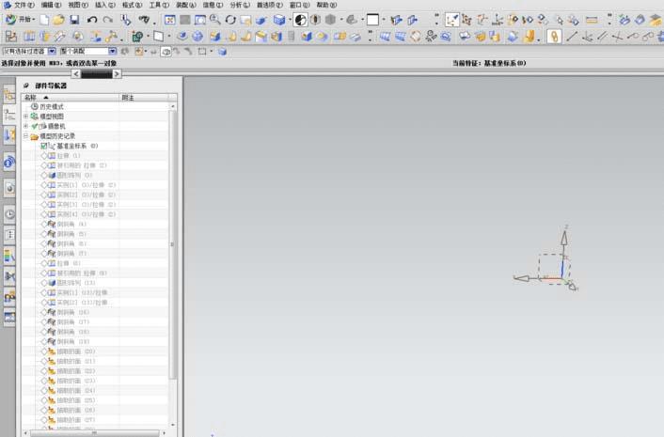Screen dimensions: 664x437
Task: Create a new file with blank page icon
Action: [x=44, y=20]
